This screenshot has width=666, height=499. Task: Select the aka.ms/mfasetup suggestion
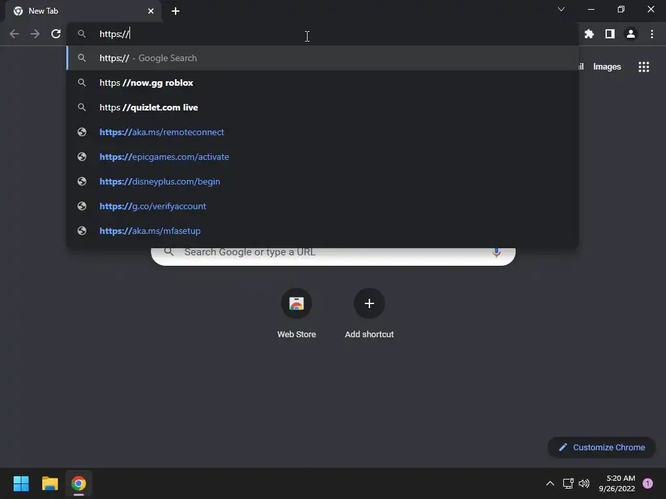(x=323, y=231)
